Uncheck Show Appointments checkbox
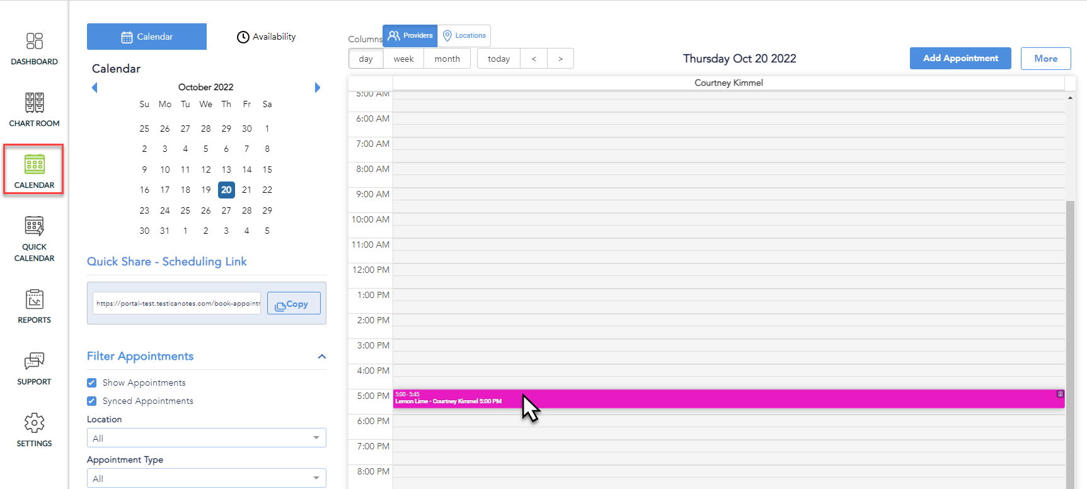Viewport: 1087px width, 489px height. click(92, 383)
